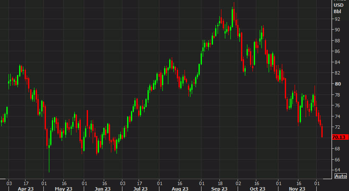Click the 90 price axis label
349x191 pixels.
337,30
